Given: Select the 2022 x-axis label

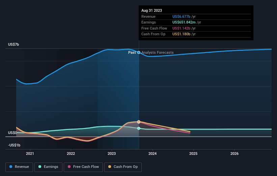Looking at the screenshot, I should pyautogui.click(x=71, y=153).
